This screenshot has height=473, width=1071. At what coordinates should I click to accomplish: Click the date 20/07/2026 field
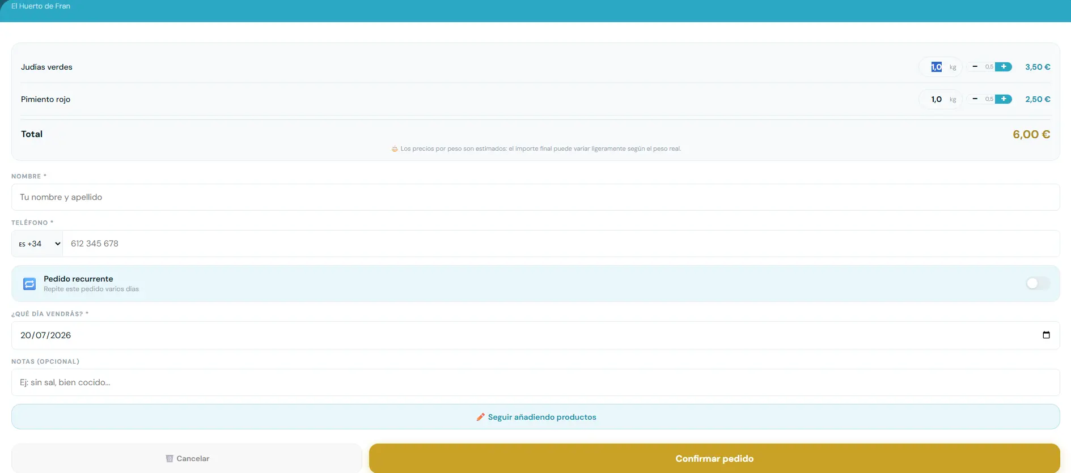point(536,335)
